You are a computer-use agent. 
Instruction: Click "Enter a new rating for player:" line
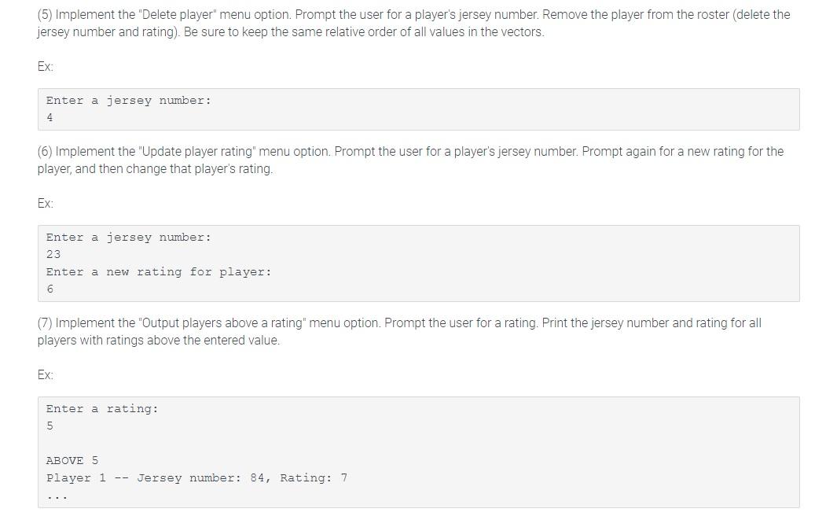159,272
